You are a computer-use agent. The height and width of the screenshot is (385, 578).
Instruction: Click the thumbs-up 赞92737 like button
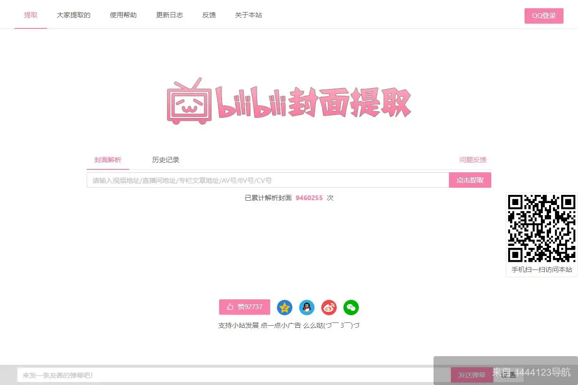[x=244, y=307]
